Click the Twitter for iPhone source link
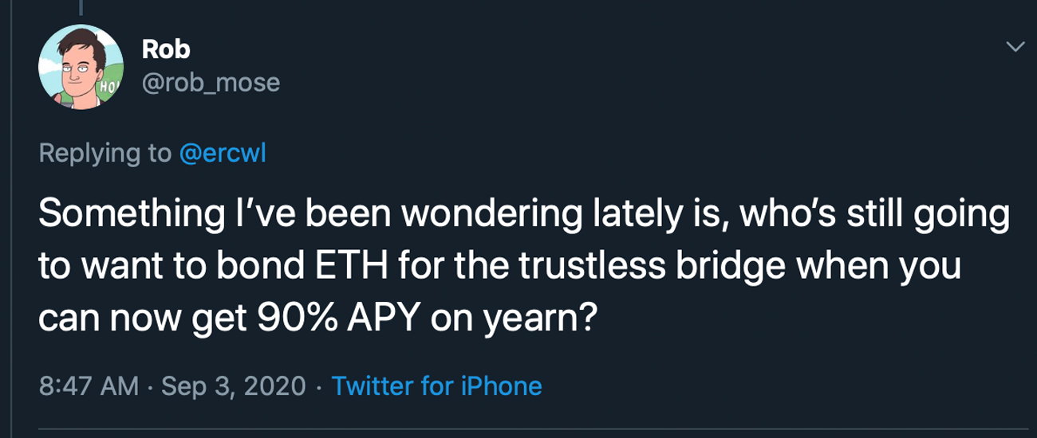1037x438 pixels. [436, 386]
